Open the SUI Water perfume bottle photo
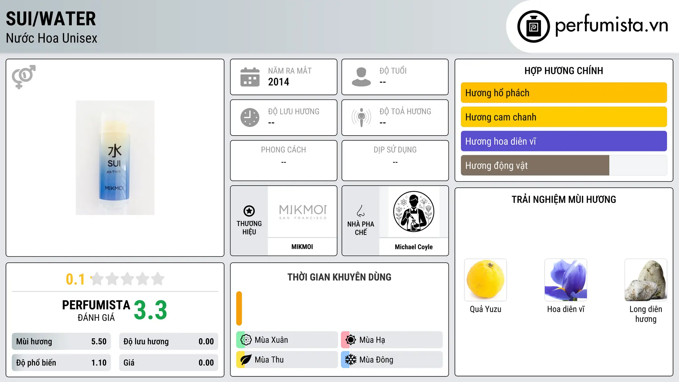 [x=115, y=158]
